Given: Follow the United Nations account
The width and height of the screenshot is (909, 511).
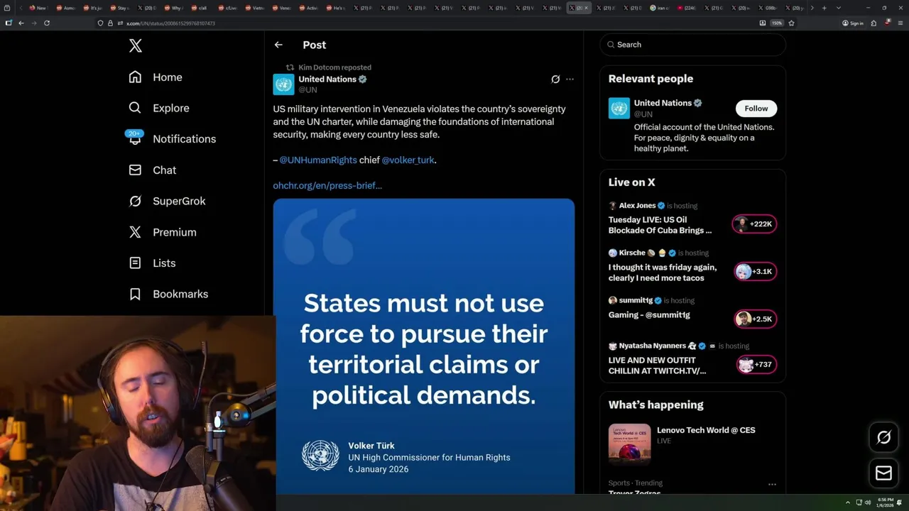Looking at the screenshot, I should pyautogui.click(x=756, y=109).
